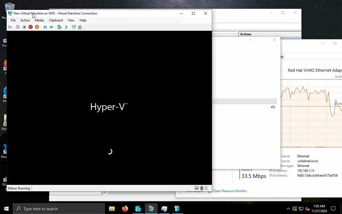Switch to VM Connection on the taskbar
The image size is (342, 214).
point(151,209)
